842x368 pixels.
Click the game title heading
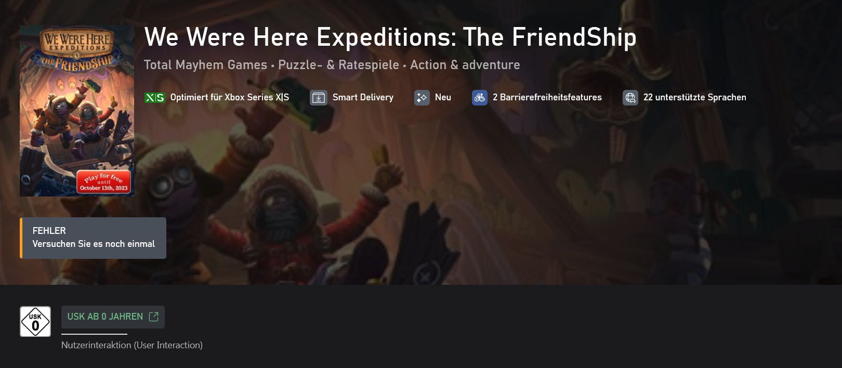coord(390,37)
